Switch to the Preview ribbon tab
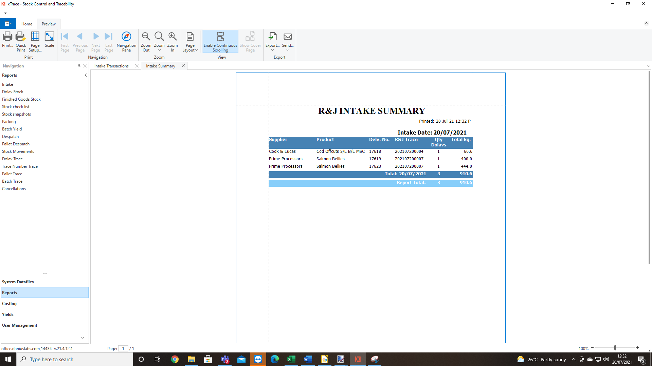 pyautogui.click(x=48, y=24)
